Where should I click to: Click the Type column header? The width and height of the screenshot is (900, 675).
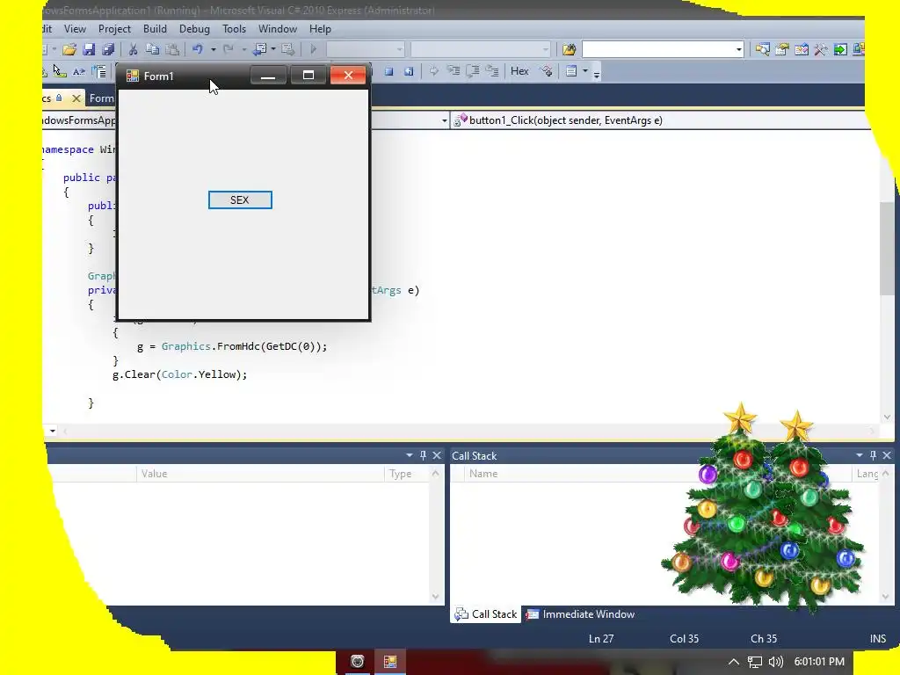[406, 474]
